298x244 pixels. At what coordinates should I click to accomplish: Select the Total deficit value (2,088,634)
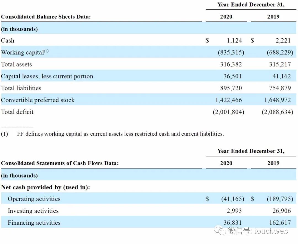point(278,112)
